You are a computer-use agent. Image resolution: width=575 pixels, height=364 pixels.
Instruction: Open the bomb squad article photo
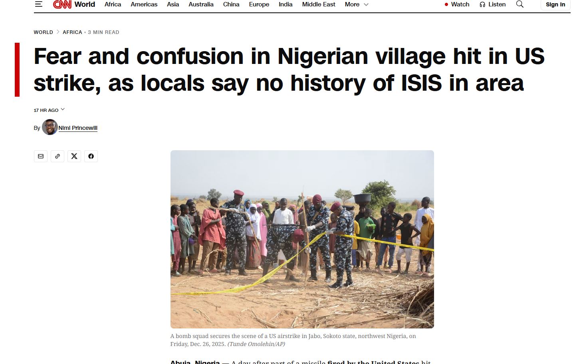coord(302,239)
